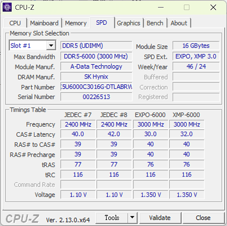Click the Memory Slot Selection group label

[x=39, y=33]
